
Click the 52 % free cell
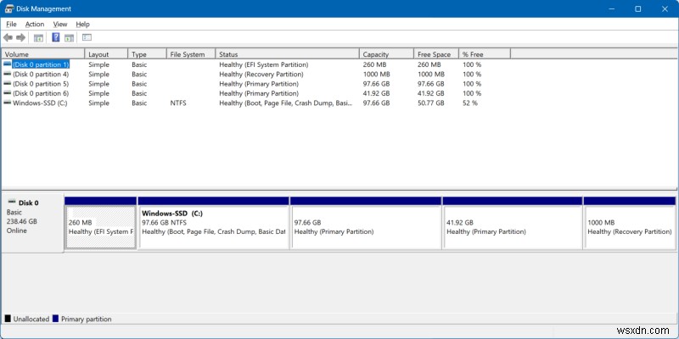click(x=470, y=103)
